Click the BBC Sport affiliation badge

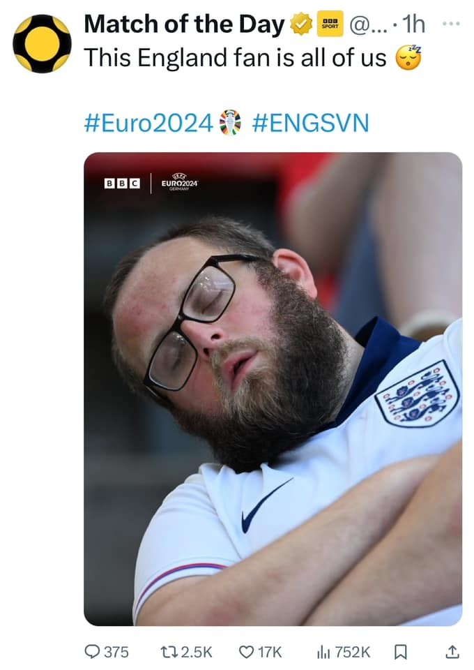(x=328, y=26)
